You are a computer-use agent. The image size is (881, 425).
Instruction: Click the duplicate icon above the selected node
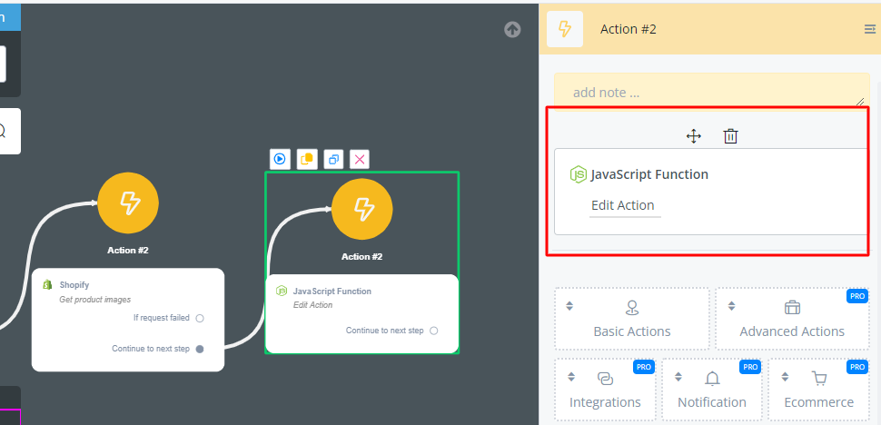(333, 159)
